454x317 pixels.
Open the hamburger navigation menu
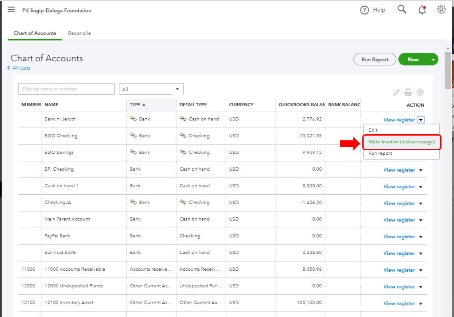pyautogui.click(x=11, y=9)
